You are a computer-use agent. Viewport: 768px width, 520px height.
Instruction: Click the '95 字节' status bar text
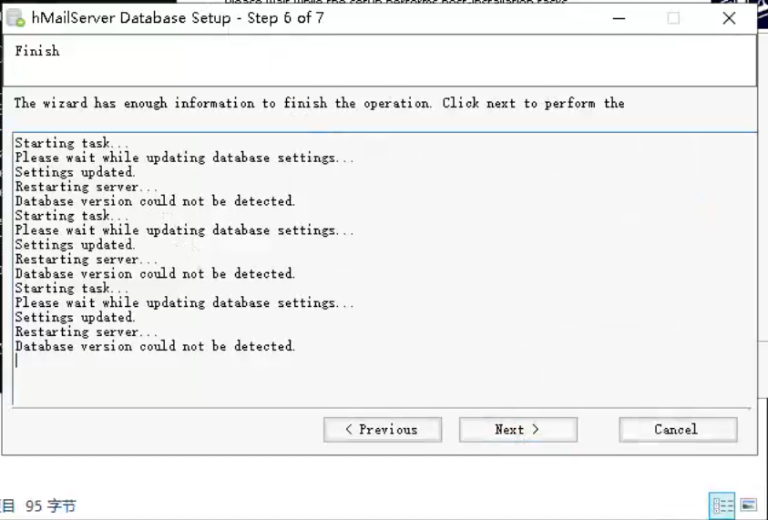click(x=50, y=505)
